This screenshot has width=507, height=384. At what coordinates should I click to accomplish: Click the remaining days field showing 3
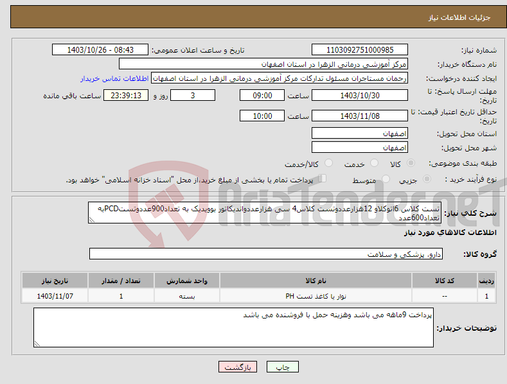(x=193, y=95)
